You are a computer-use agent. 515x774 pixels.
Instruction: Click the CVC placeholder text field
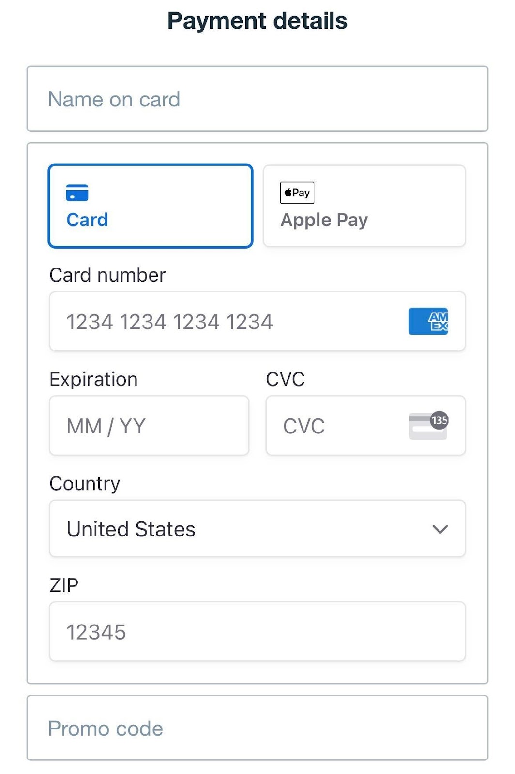[x=334, y=426]
